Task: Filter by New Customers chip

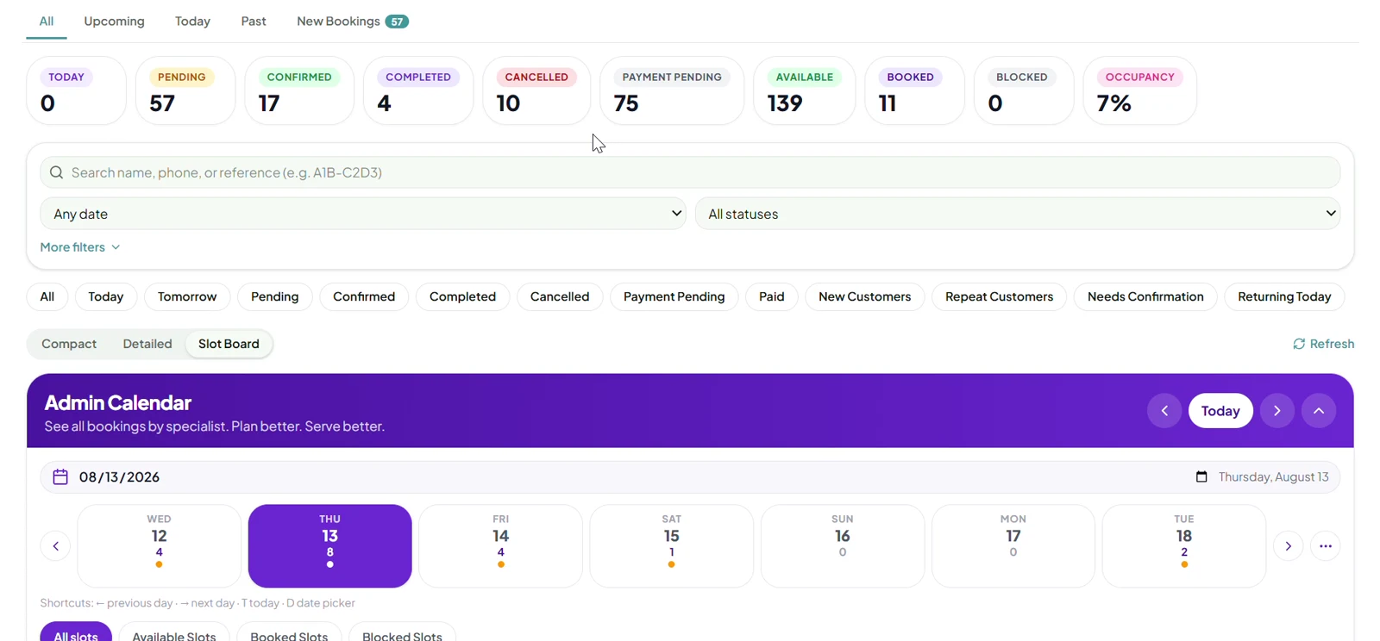Action: 864,296
